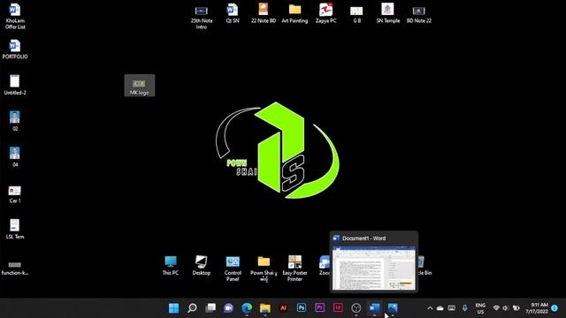Open File Explorer from taskbar
Viewport: 566px width, 318px height.
[x=265, y=308]
